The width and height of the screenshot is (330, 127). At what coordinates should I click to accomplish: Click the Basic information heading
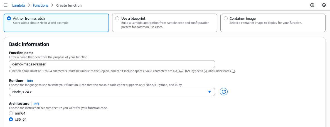click(29, 44)
